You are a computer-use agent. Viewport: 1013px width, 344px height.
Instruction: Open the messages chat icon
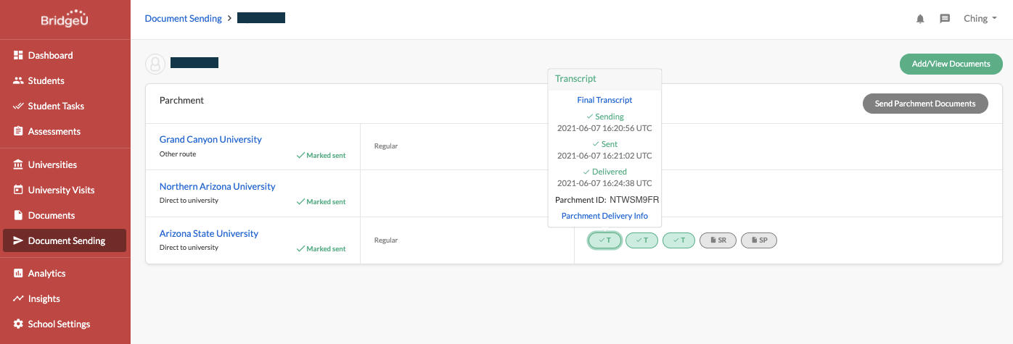[945, 19]
